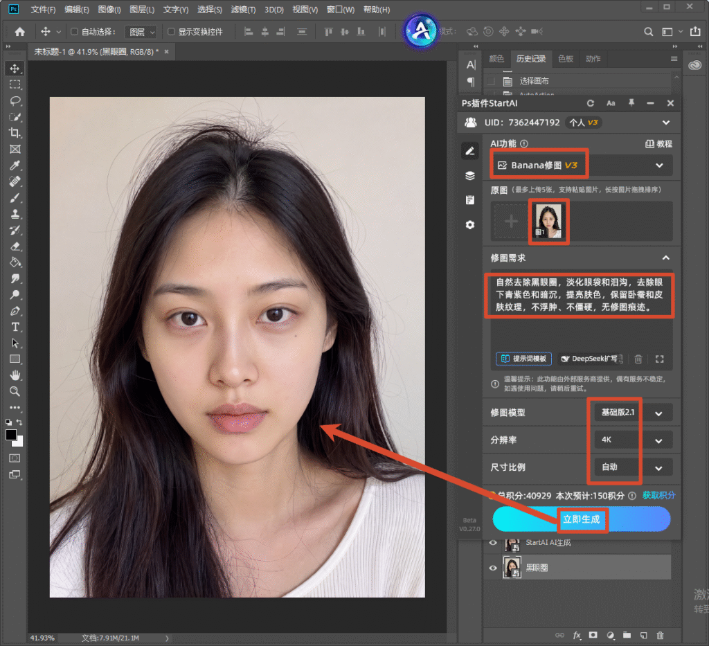The height and width of the screenshot is (646, 709).
Task: Collapse the 修图需求 section
Action: (666, 258)
